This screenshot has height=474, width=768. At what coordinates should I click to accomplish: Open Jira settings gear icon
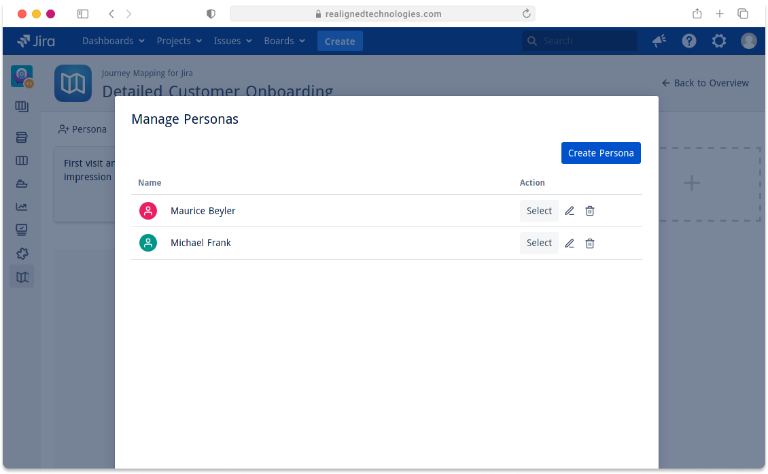coord(719,41)
